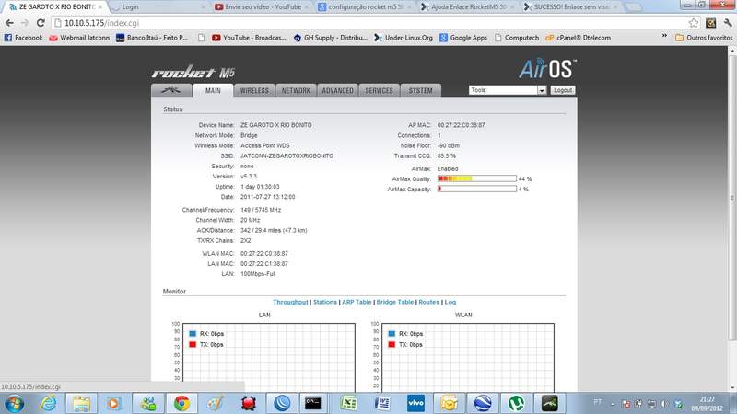Image resolution: width=737 pixels, height=414 pixels.
Task: Open the GH Supply bookmark
Action: coord(331,38)
